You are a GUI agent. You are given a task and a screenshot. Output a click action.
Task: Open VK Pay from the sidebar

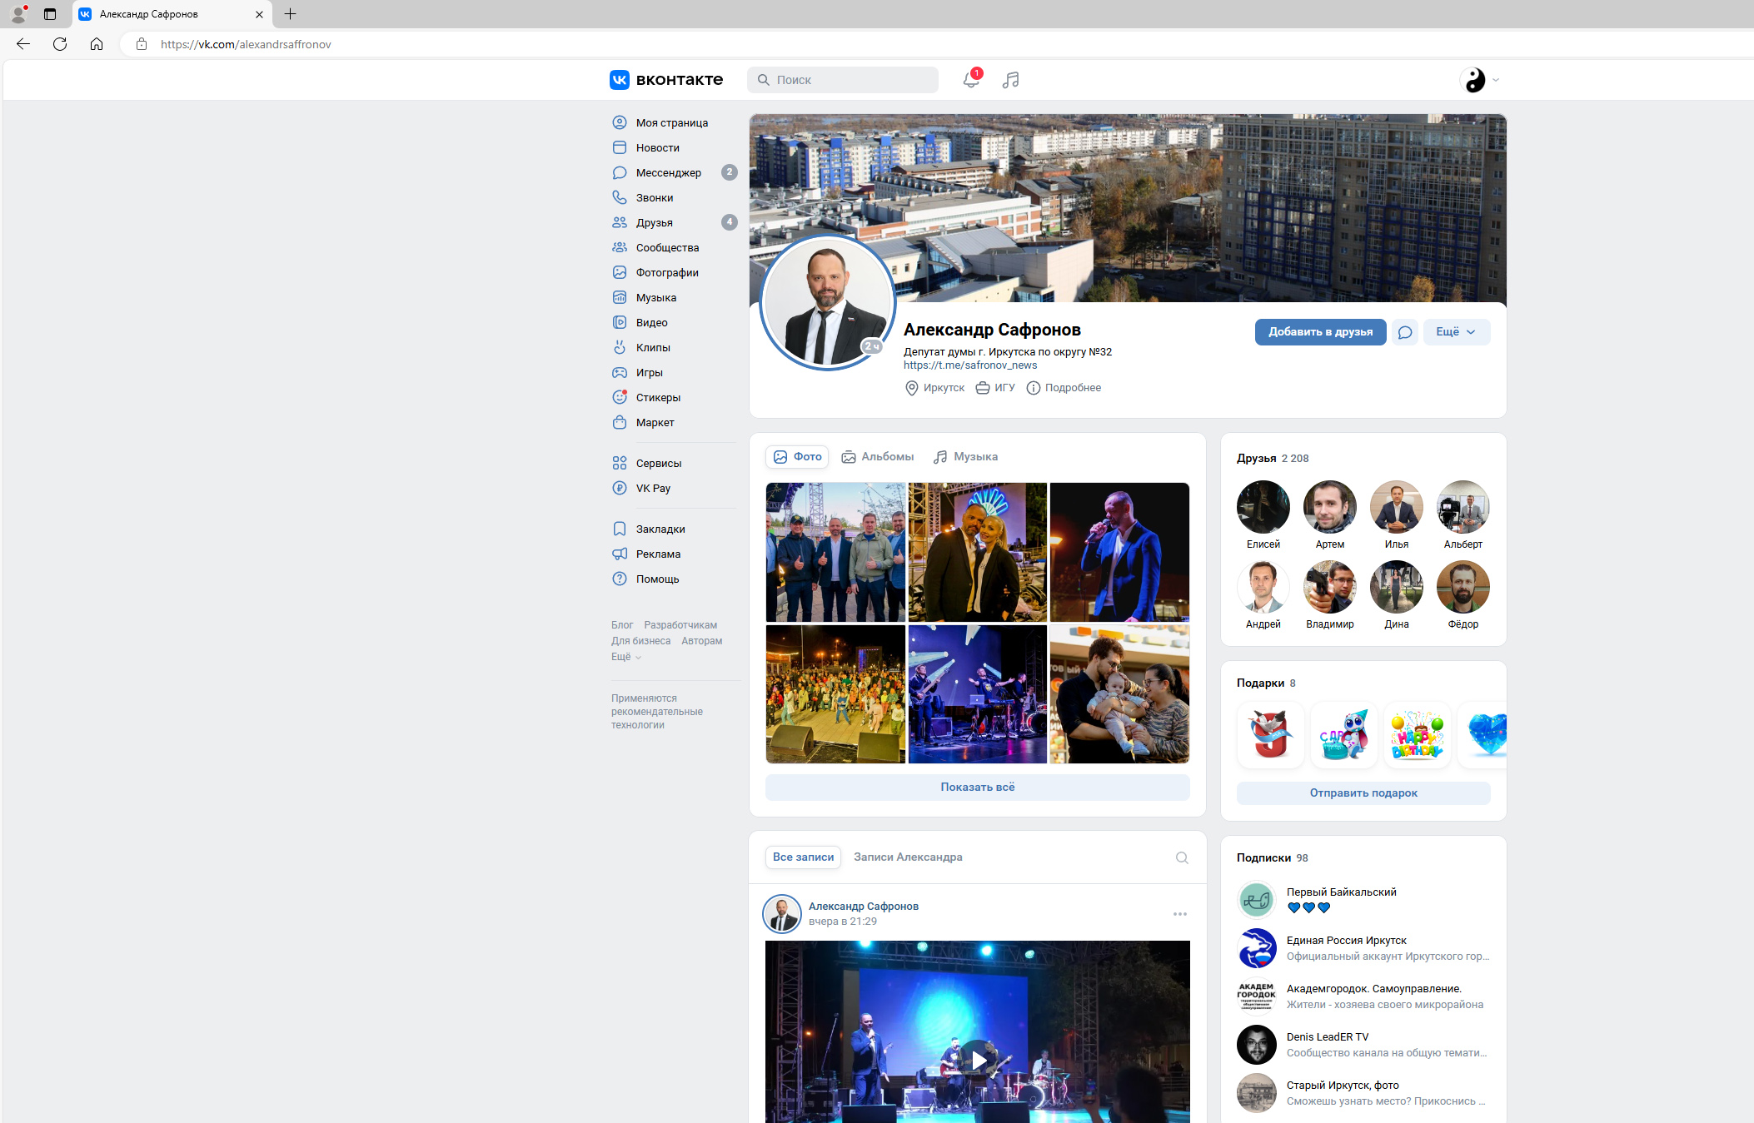(652, 488)
